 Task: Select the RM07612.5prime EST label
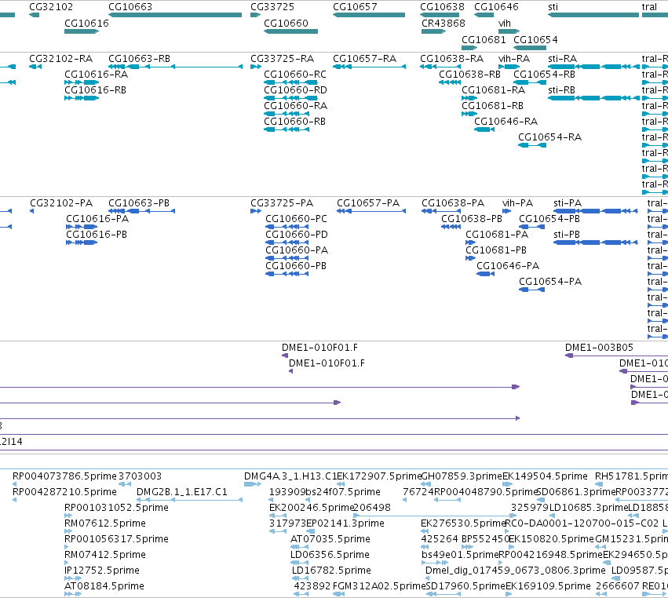point(105,523)
